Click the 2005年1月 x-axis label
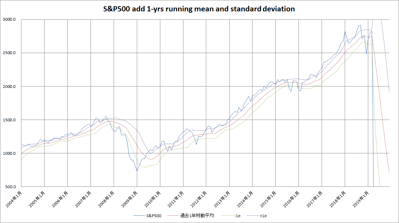399x223 pixels. [x=37, y=199]
